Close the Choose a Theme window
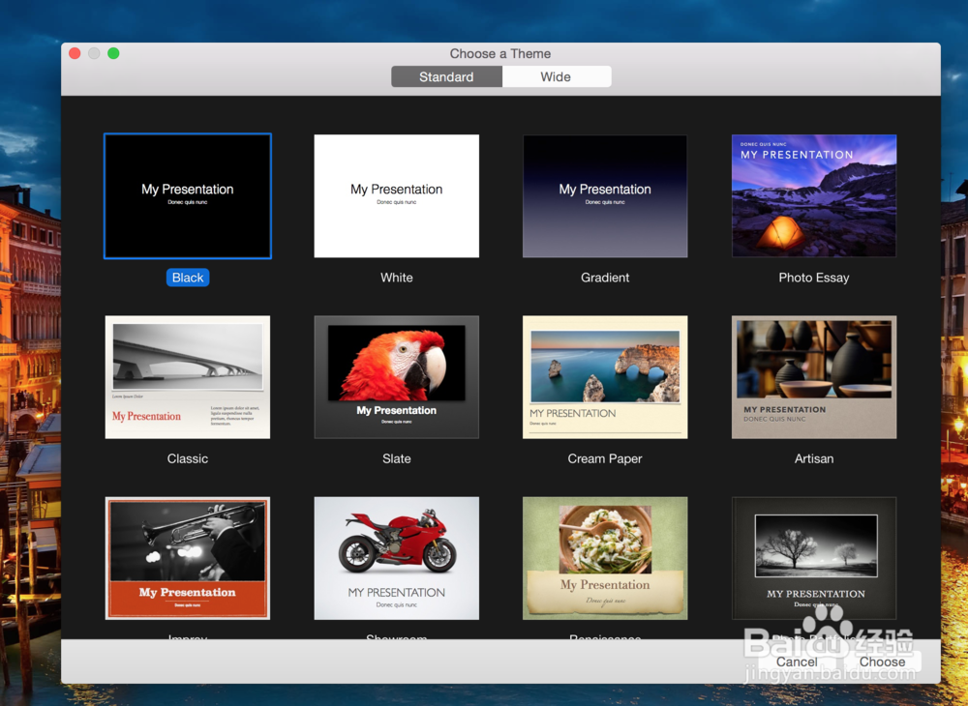 [75, 53]
